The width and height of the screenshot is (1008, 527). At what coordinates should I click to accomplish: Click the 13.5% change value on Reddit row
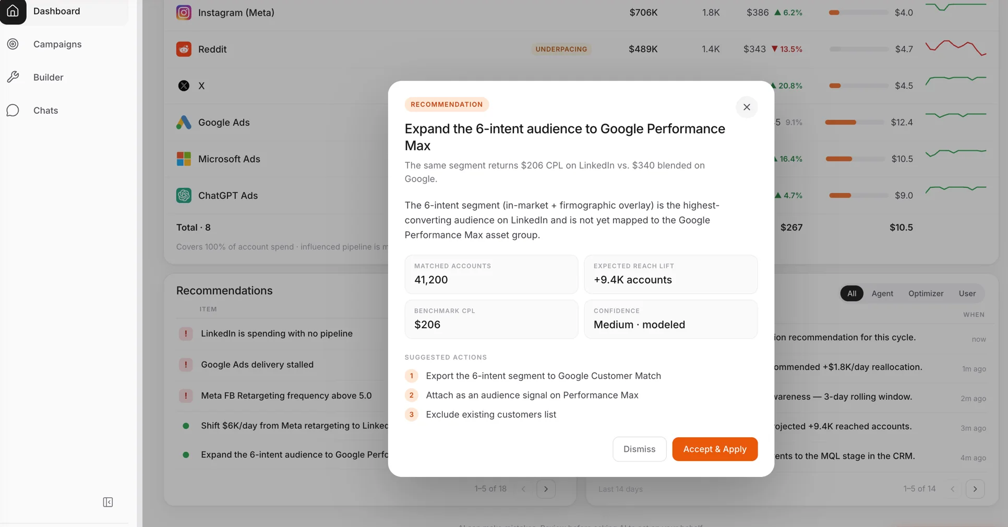pyautogui.click(x=787, y=49)
